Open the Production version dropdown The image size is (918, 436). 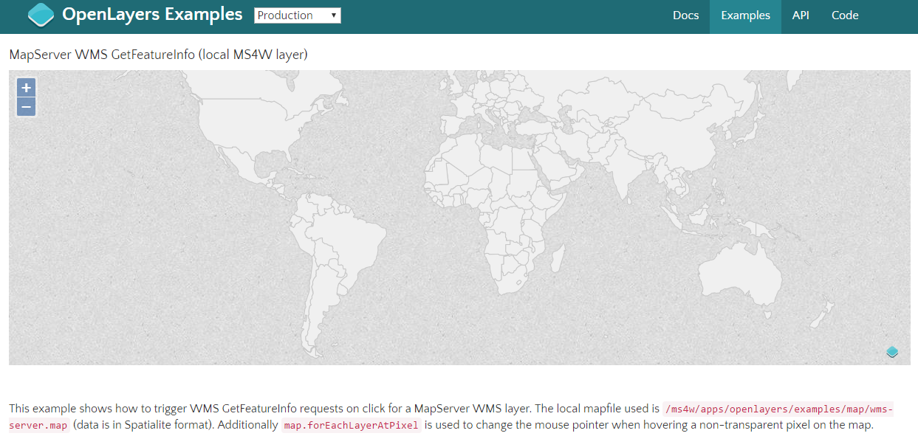298,15
